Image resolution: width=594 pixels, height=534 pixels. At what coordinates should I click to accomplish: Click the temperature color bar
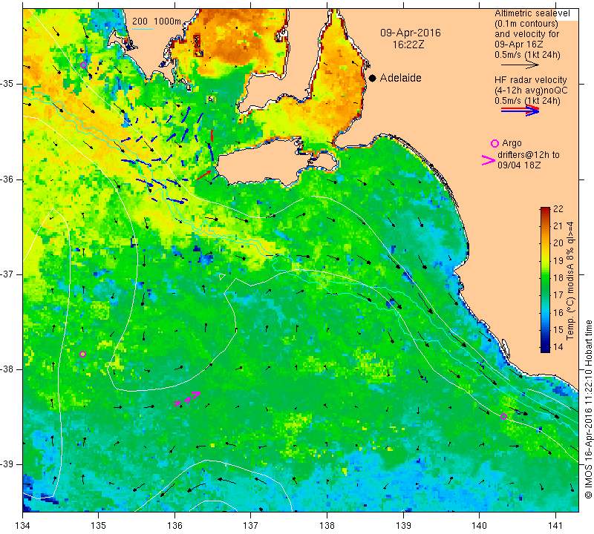click(x=545, y=280)
